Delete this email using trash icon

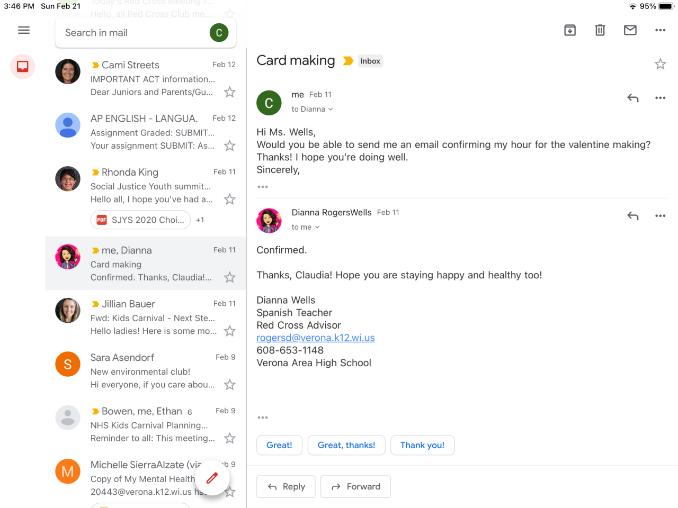coord(600,30)
